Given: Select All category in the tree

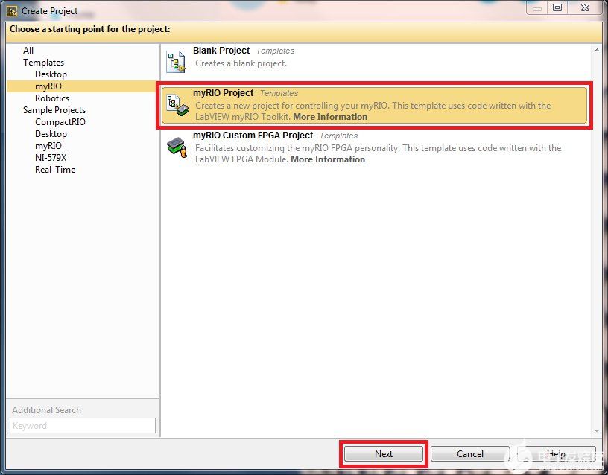Looking at the screenshot, I should 28,51.
